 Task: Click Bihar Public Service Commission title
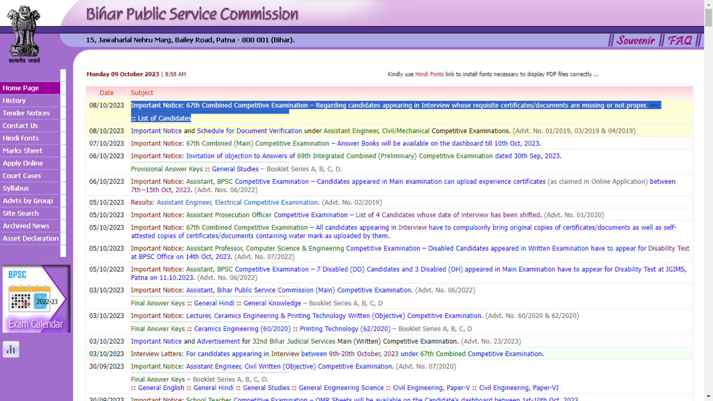[192, 14]
